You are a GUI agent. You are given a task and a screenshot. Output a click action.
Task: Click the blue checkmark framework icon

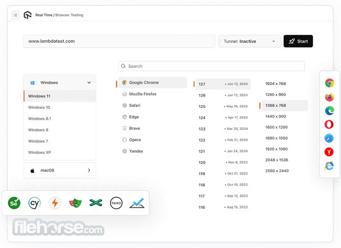pos(137,203)
